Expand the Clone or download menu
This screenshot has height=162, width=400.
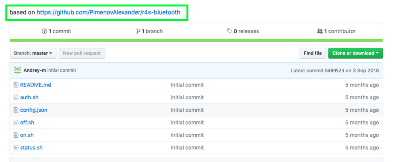[355, 53]
